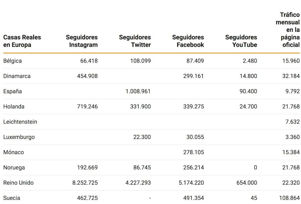Viewport: 301px width, 204px height.
Task: Click the Tráfico mensual column header
Action: pyautogui.click(x=288, y=30)
